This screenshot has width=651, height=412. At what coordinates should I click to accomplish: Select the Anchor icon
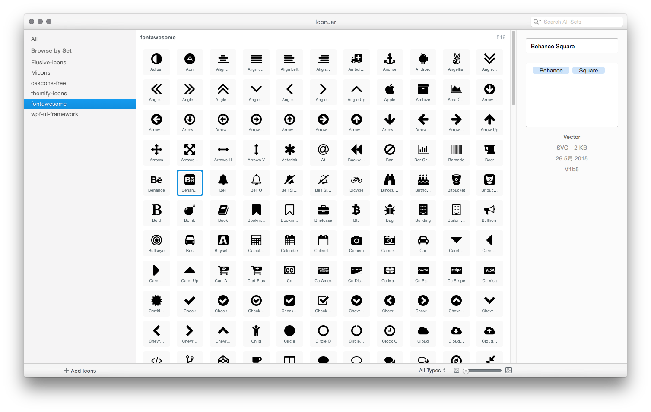tap(390, 62)
